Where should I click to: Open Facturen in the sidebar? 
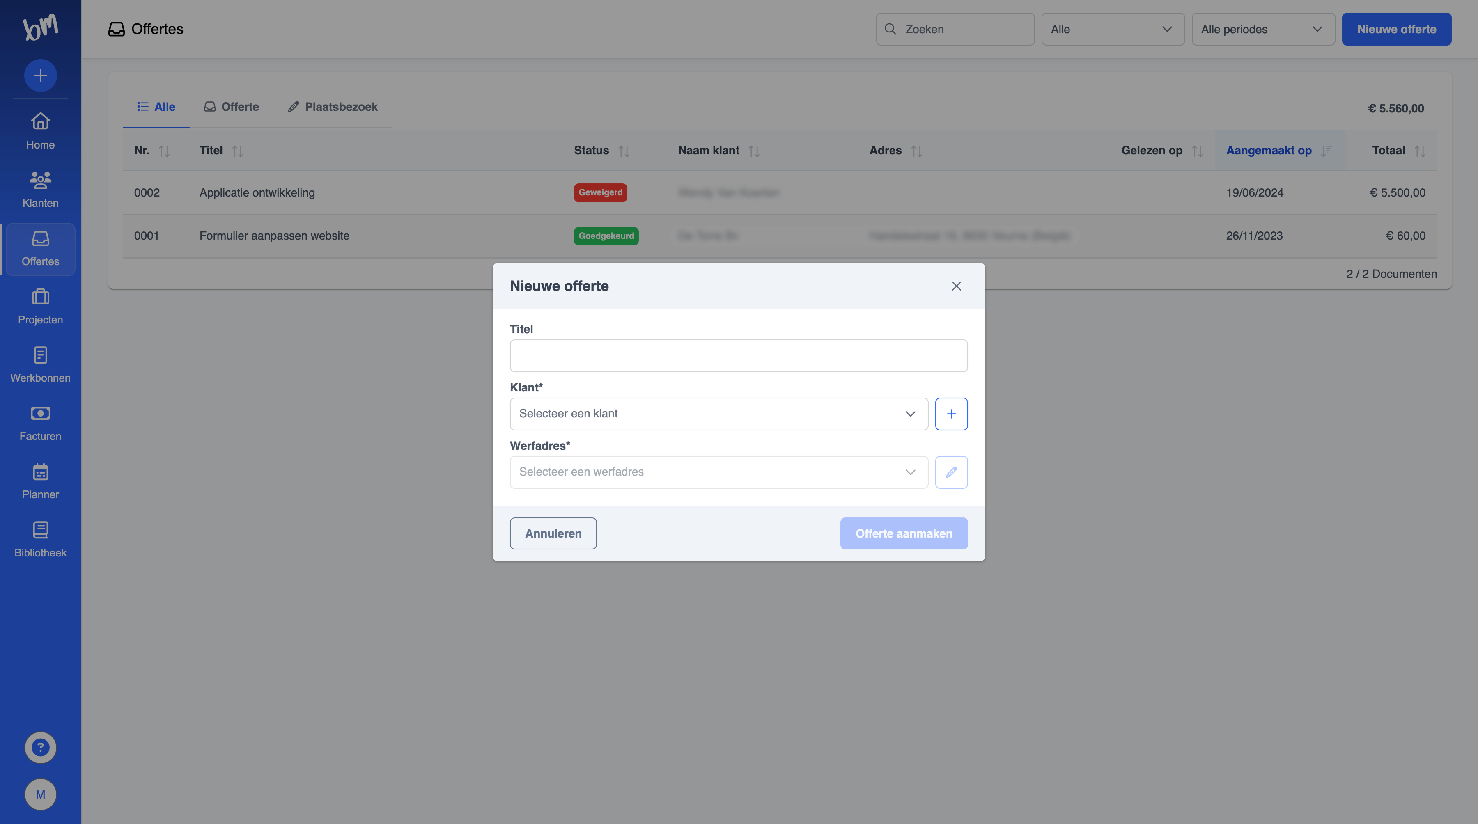coord(40,423)
